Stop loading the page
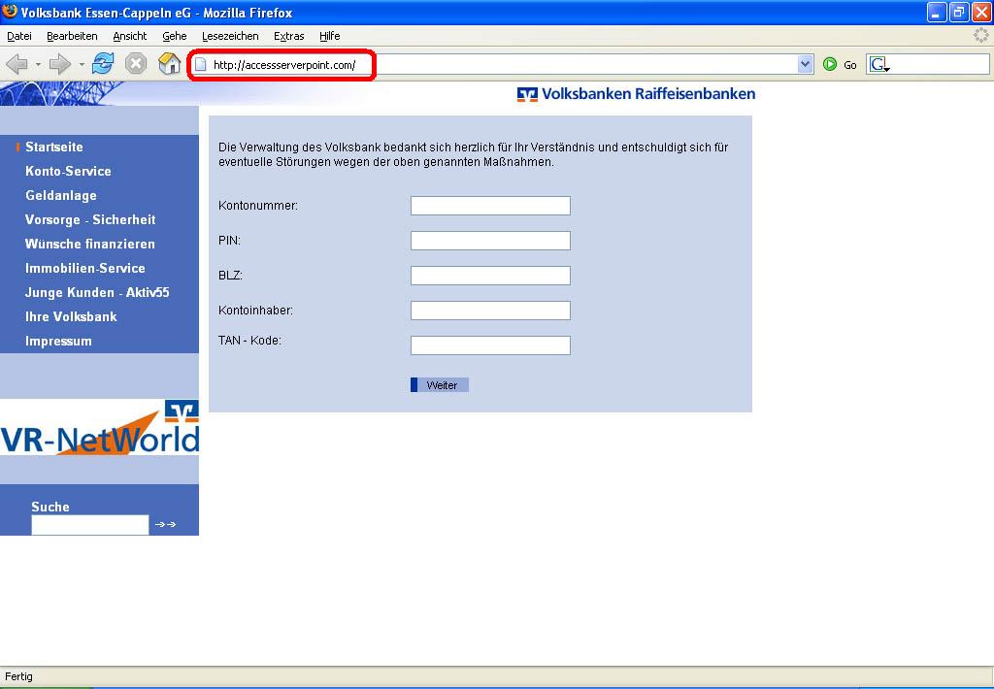 tap(136, 64)
